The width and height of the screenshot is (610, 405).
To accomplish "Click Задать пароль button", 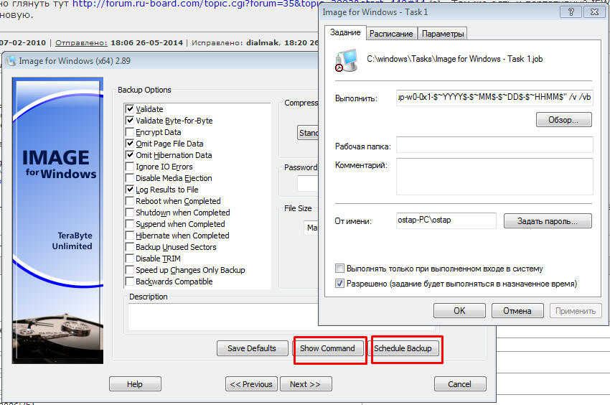I will pos(548,220).
